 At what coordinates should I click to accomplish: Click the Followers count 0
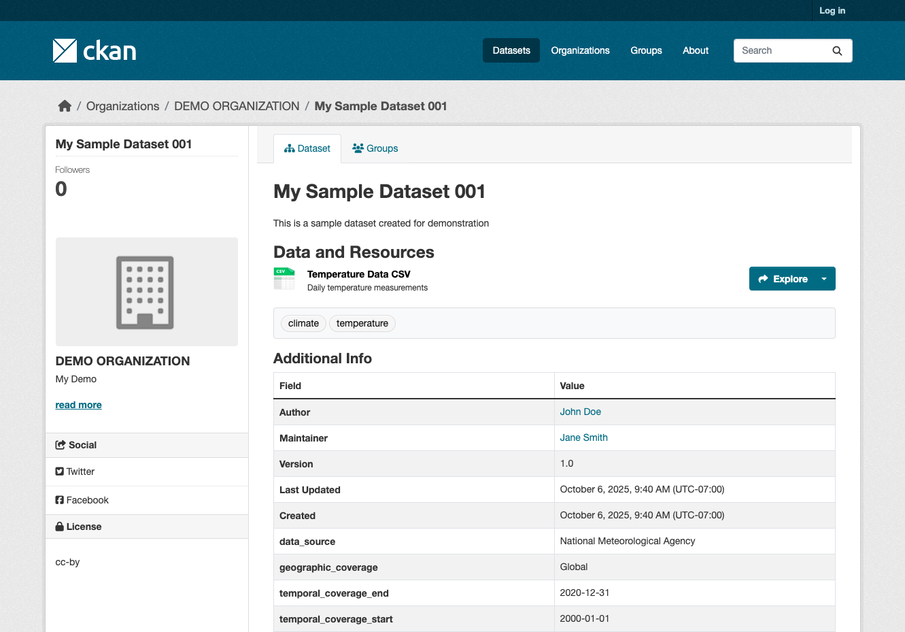click(x=61, y=189)
